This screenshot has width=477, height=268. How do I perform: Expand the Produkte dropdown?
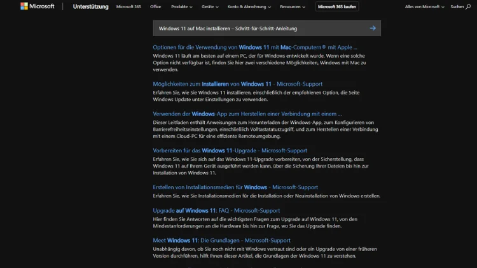(182, 7)
